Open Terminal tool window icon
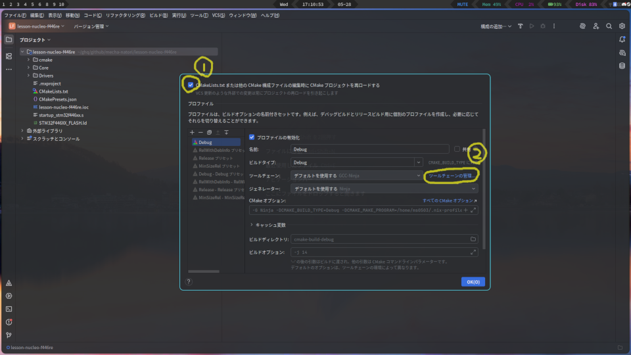 (x=9, y=309)
